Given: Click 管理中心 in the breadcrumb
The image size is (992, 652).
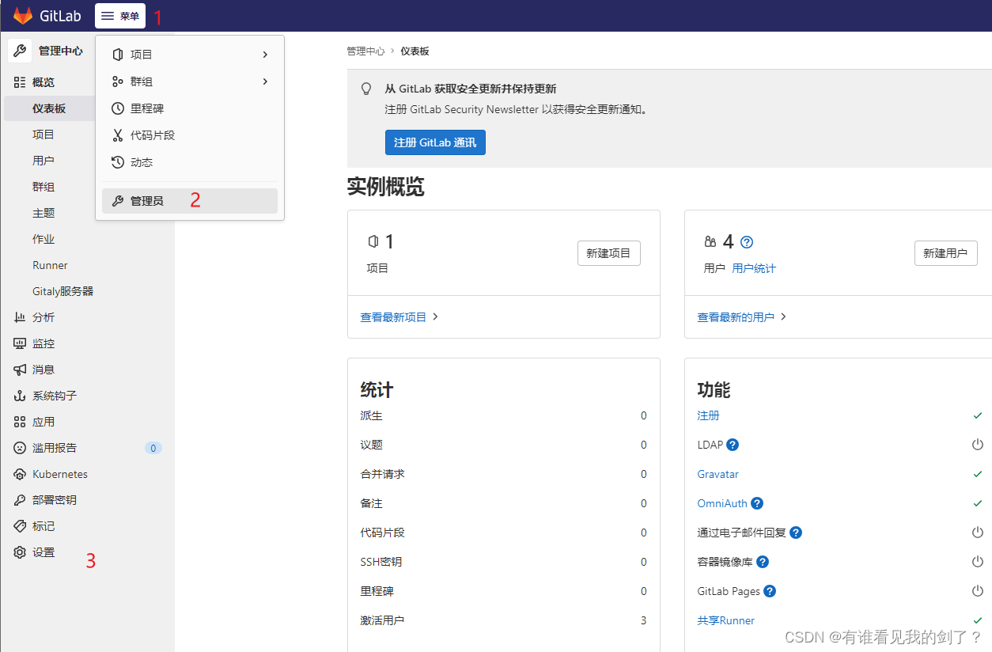Looking at the screenshot, I should (x=365, y=51).
